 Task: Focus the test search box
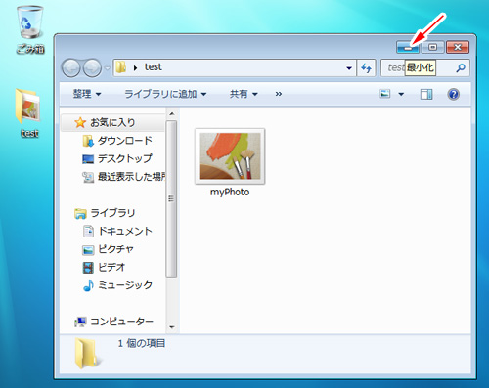point(424,68)
